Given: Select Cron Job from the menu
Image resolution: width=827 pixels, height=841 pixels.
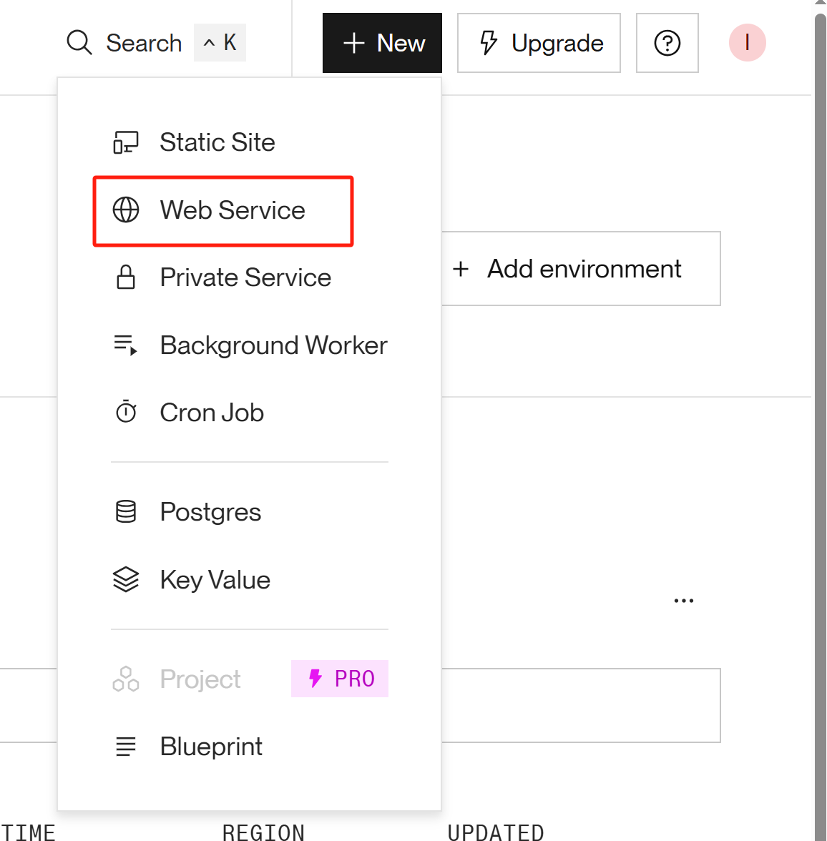Looking at the screenshot, I should click(250, 413).
